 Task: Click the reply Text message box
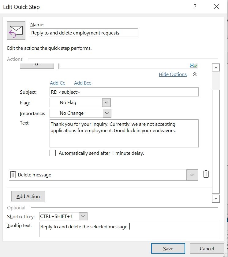(124, 133)
